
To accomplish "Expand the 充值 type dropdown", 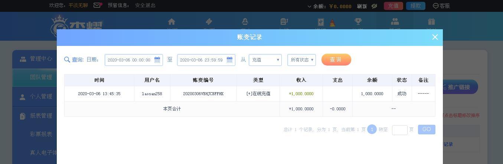I will click(265, 60).
